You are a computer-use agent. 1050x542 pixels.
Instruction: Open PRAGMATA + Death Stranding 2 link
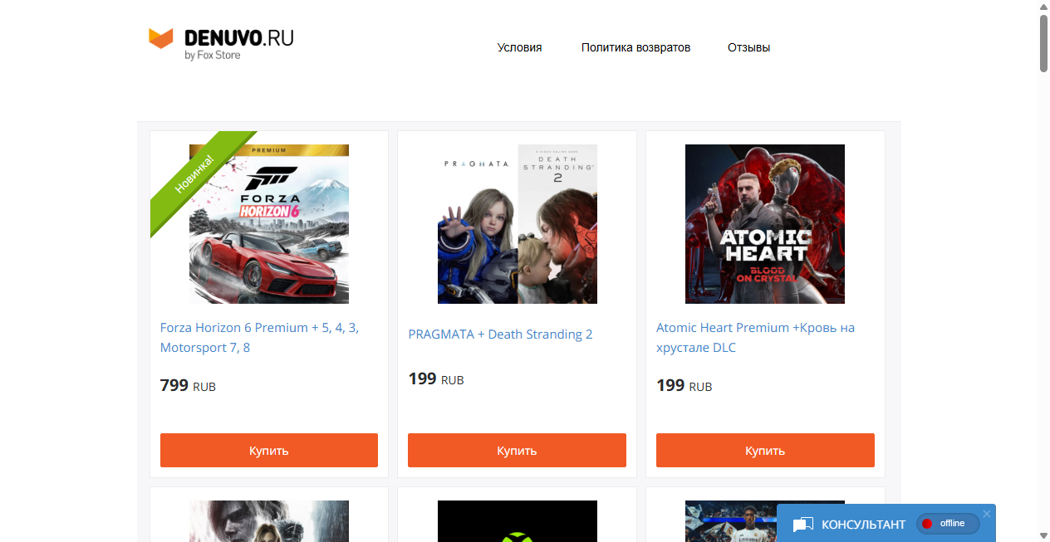point(500,334)
